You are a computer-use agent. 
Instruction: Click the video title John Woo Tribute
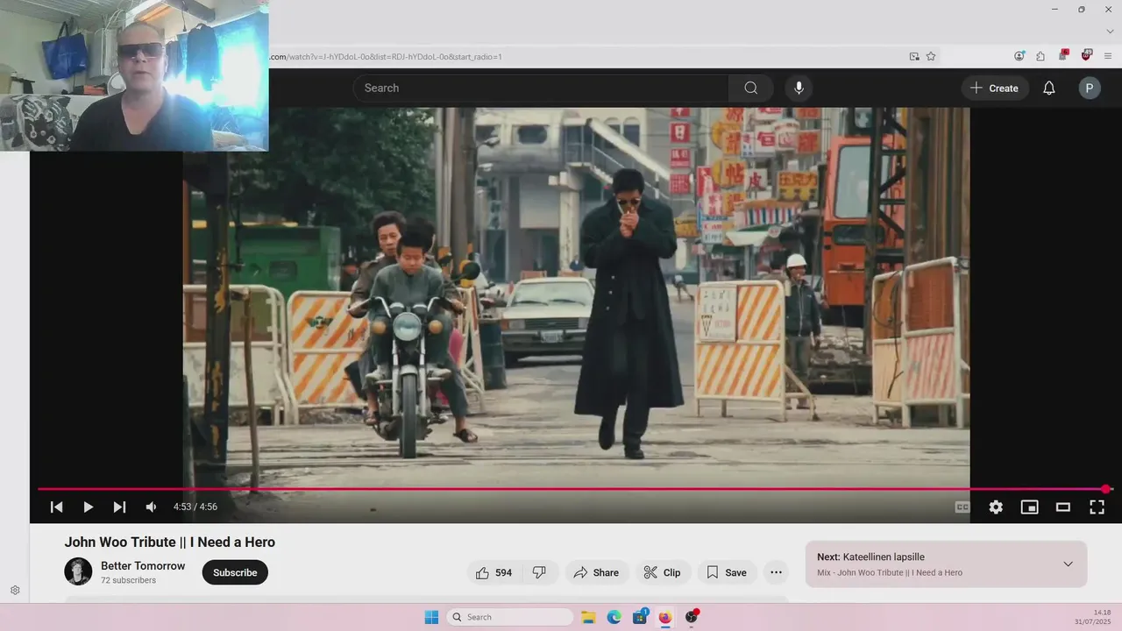[x=170, y=542]
